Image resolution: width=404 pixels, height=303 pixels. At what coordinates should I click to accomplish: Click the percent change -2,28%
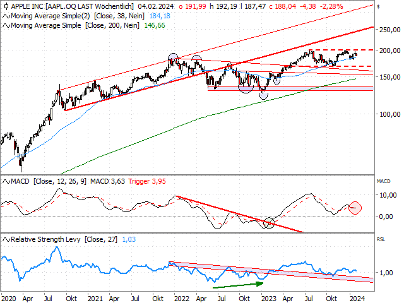(331, 6)
